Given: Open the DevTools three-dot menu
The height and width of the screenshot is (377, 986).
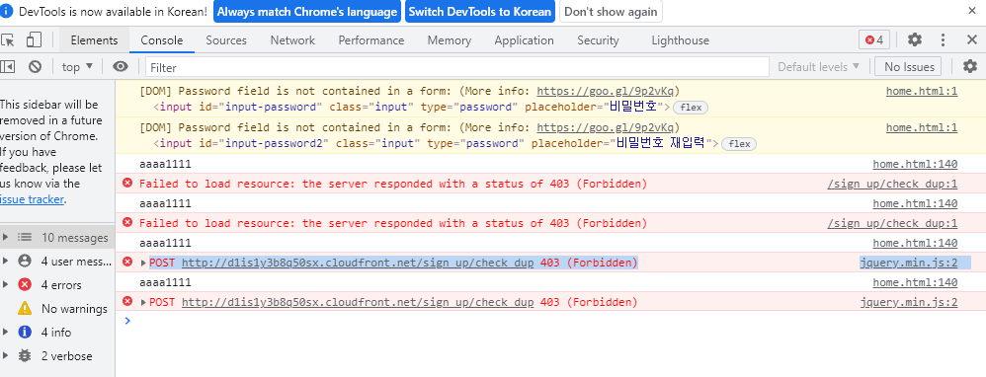Looking at the screenshot, I should [943, 40].
